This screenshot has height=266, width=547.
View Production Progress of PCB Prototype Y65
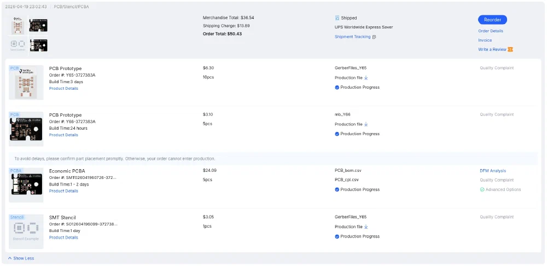[x=357, y=87]
